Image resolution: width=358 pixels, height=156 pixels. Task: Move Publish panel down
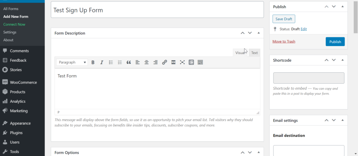coord(334,7)
